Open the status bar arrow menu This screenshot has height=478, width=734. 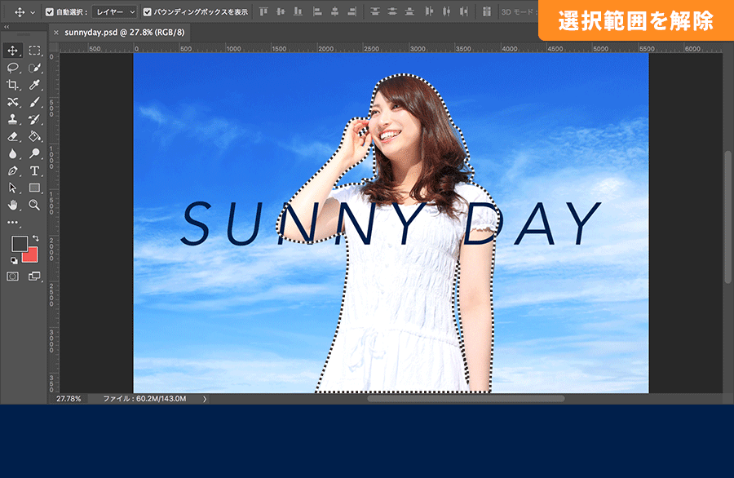(x=205, y=399)
